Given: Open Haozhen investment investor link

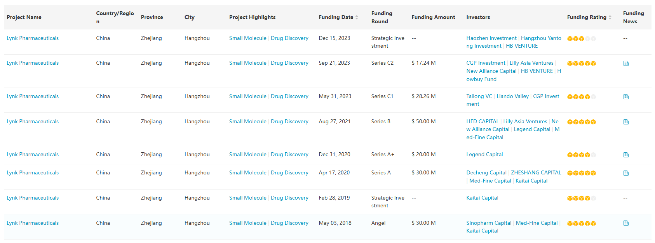Looking at the screenshot, I should (491, 38).
